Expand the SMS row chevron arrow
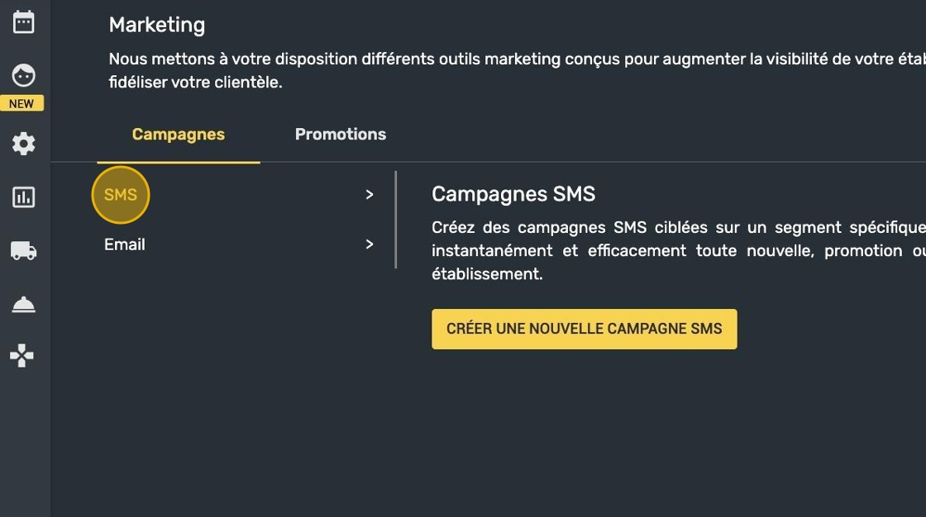Viewport: 926px width, 517px height. [x=370, y=195]
